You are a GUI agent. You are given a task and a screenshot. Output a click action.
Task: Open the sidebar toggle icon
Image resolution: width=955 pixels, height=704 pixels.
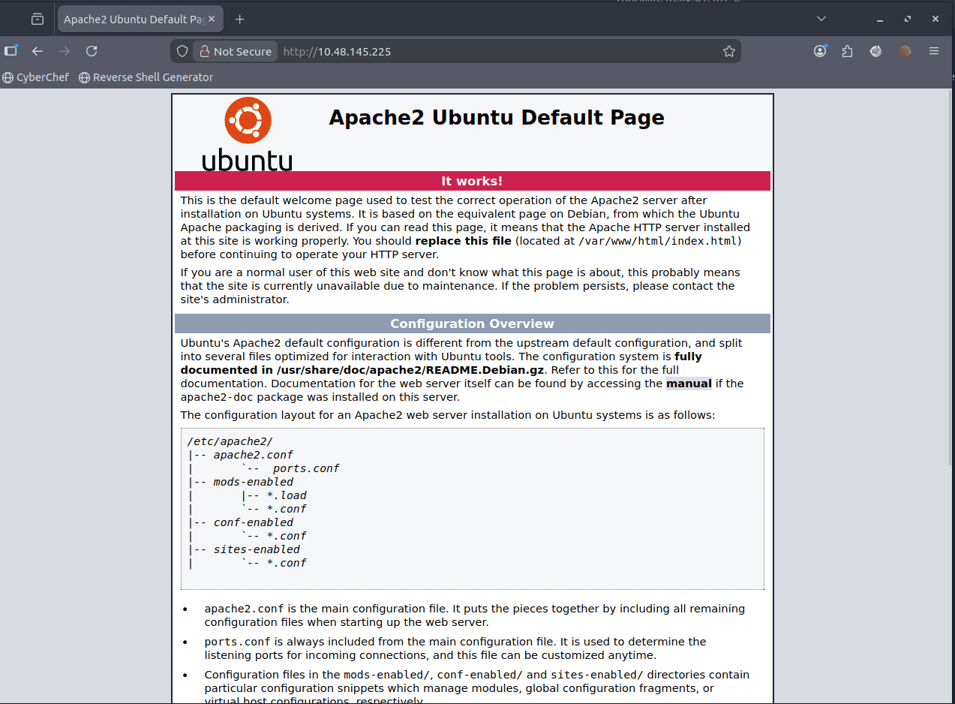point(11,51)
